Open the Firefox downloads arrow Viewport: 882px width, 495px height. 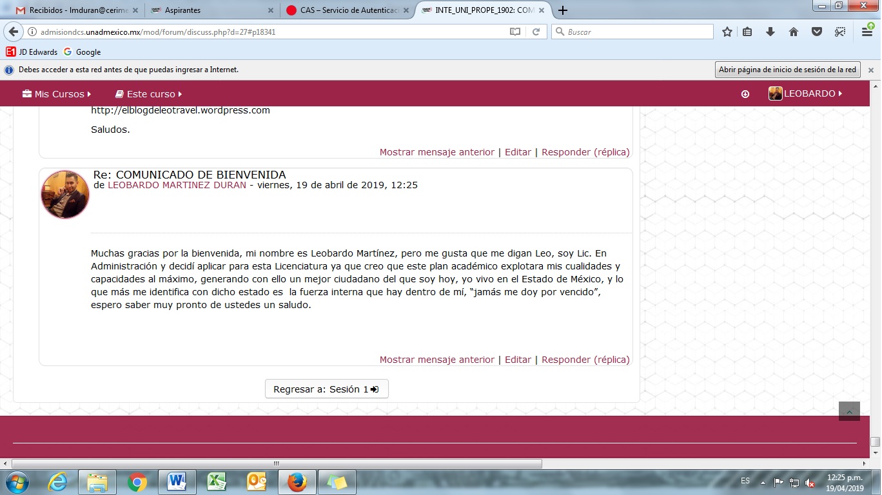click(770, 32)
